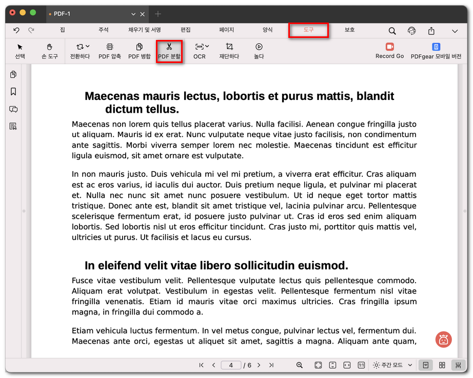Choose the 재단하다 crop tool
Screen dimensions: 473x378
[x=229, y=51]
